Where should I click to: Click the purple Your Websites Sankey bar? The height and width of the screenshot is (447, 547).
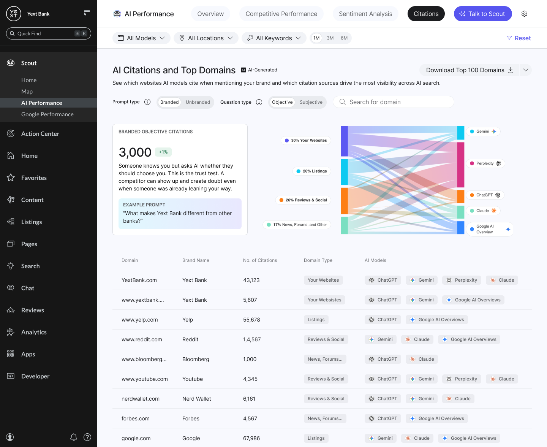[x=344, y=141]
